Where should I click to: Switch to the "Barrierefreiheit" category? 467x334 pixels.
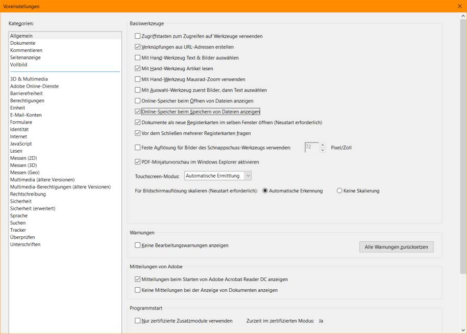(x=28, y=93)
